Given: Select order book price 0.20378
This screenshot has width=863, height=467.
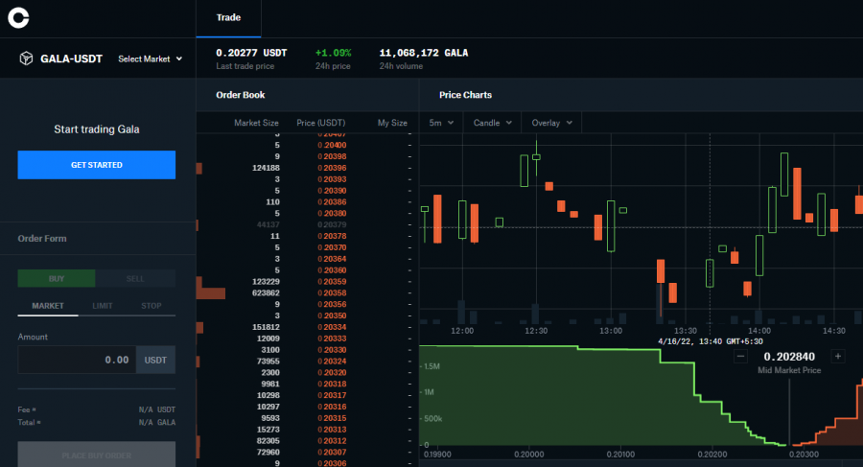Looking at the screenshot, I should 332,236.
